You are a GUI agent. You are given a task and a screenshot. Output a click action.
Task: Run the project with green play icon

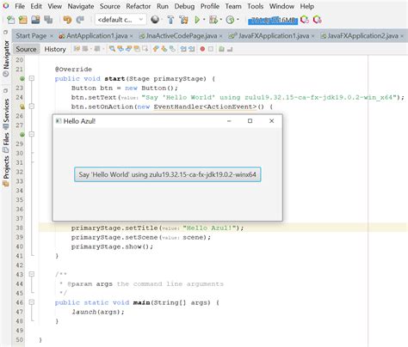(x=197, y=20)
